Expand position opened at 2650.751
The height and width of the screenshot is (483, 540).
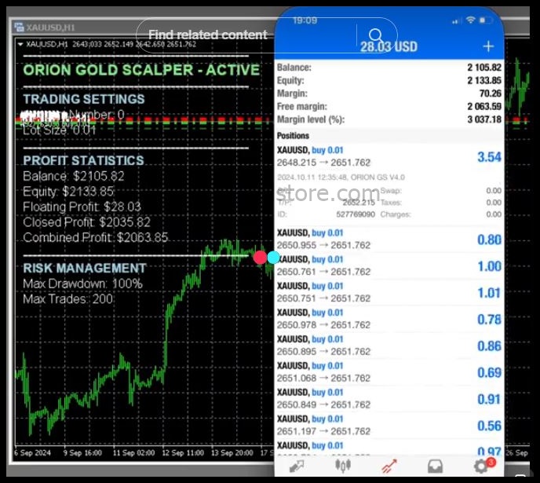point(389,292)
